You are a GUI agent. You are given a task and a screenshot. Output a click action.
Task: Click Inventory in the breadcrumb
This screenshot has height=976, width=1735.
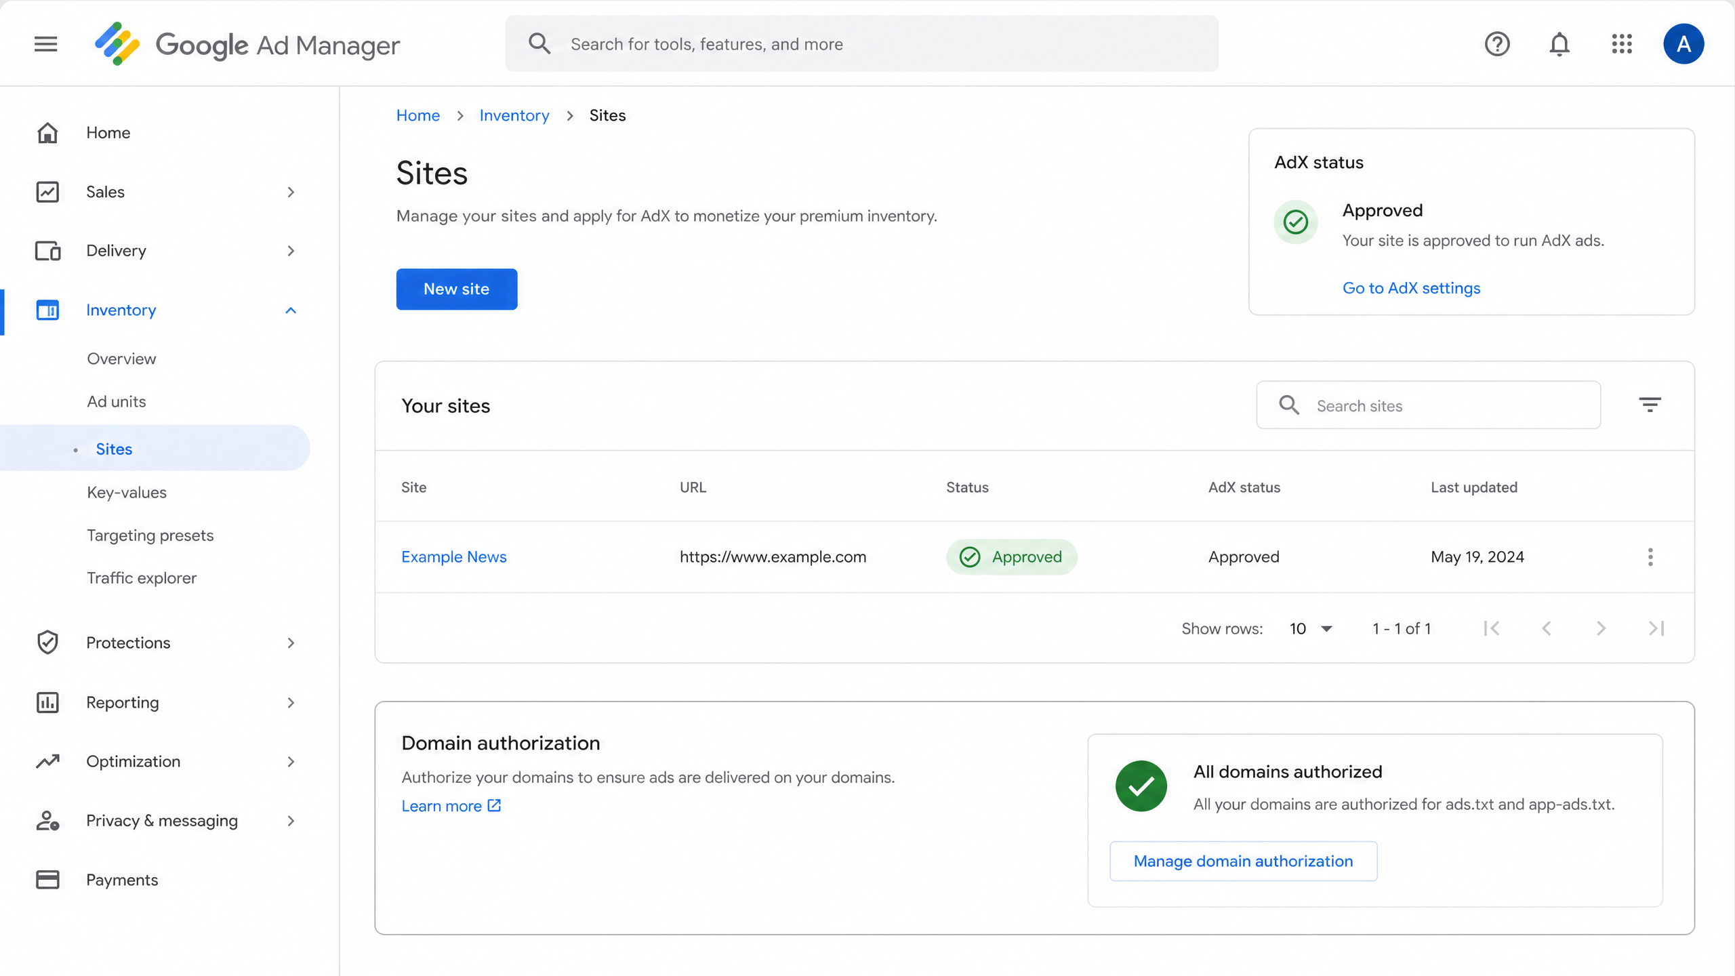pyautogui.click(x=514, y=115)
